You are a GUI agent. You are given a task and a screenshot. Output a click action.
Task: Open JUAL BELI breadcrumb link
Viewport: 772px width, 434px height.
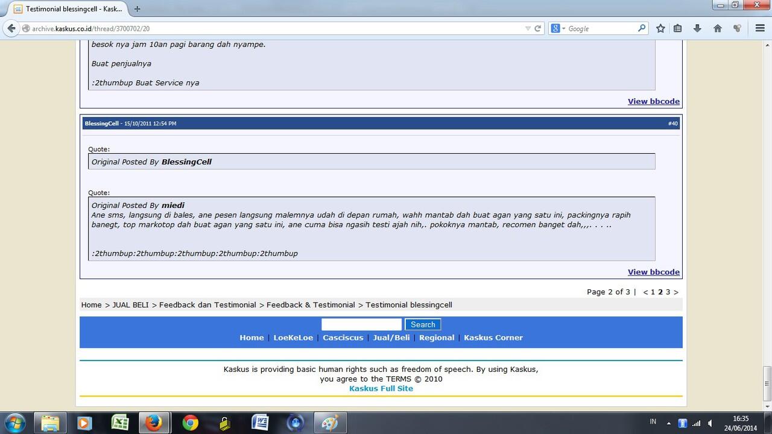coord(130,305)
